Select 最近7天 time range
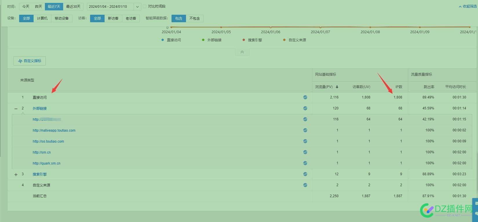Screen dimensions: 478x222 point(54,6)
